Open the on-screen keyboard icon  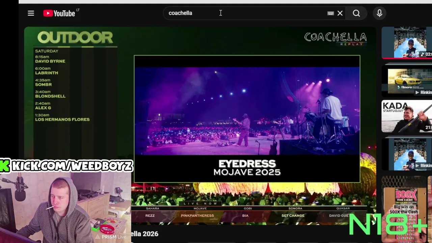[x=331, y=13]
